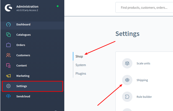Click the Content layout icon

8,65
